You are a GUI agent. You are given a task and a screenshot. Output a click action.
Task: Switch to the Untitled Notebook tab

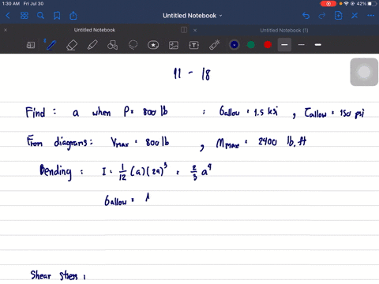pyautogui.click(x=95, y=30)
